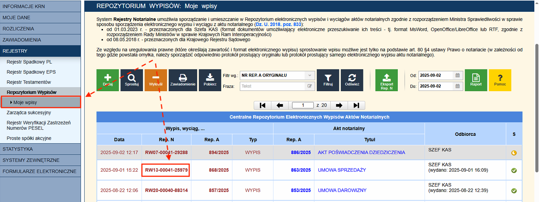Open the UMOWA SPRZEDAŻY act title link
539x202 pixels.
(x=342, y=170)
